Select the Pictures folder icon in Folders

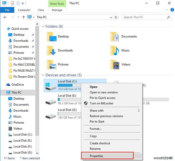(x=51, y=65)
